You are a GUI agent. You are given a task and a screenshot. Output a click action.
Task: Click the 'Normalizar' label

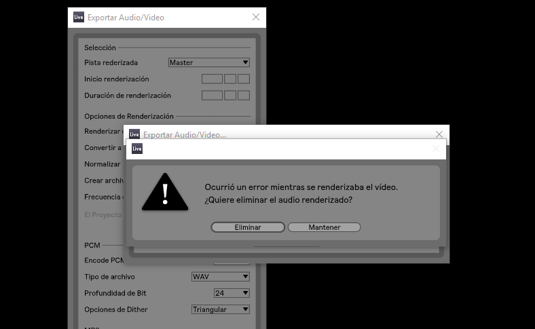103,164
